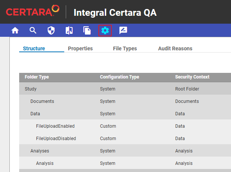Click the Integral Certara QA title

115,12
